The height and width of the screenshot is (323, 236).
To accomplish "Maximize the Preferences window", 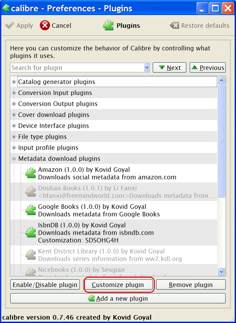I will pos(215,8).
